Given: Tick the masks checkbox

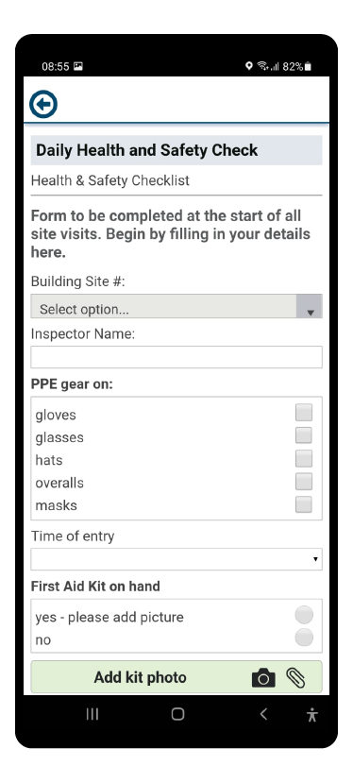Looking at the screenshot, I should pos(304,504).
